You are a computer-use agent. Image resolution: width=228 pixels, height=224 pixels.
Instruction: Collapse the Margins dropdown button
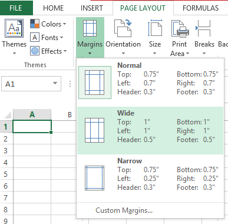[90, 37]
